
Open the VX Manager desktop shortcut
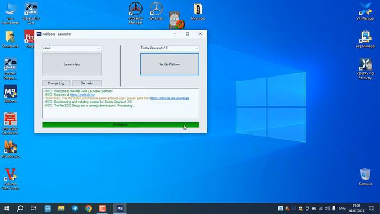tap(365, 11)
